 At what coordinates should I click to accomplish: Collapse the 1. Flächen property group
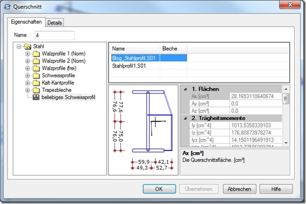click(x=186, y=89)
